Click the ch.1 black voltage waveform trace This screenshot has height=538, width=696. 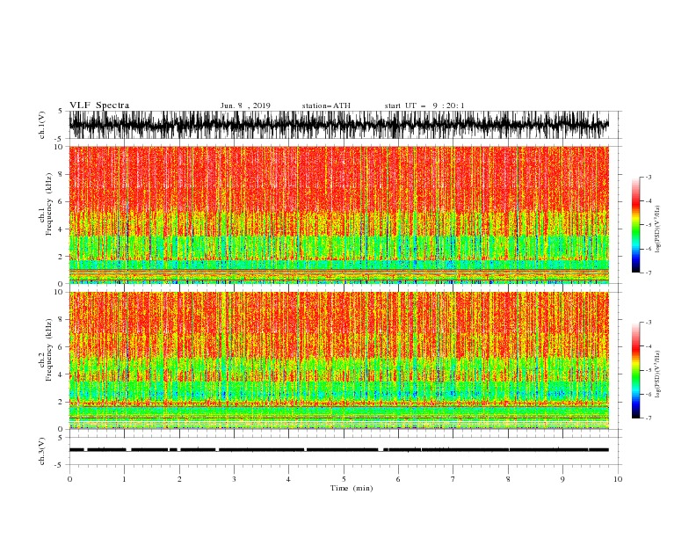coord(338,125)
